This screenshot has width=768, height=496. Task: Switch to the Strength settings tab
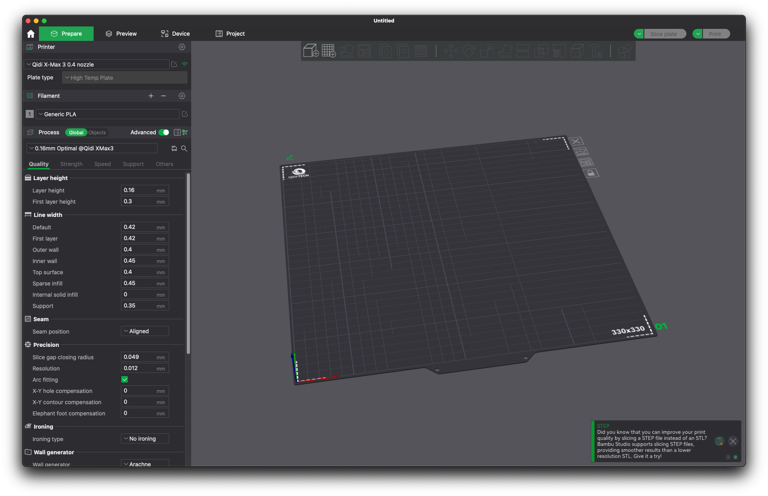[x=71, y=164]
